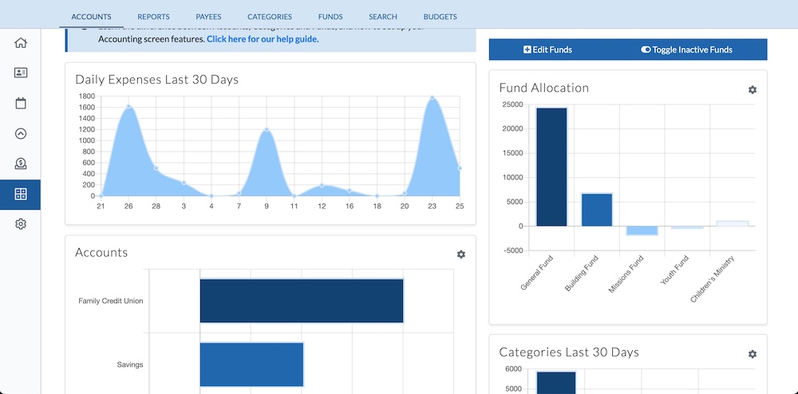Click the 'Family Credit Union' axis label
798x394 pixels.
click(110, 301)
